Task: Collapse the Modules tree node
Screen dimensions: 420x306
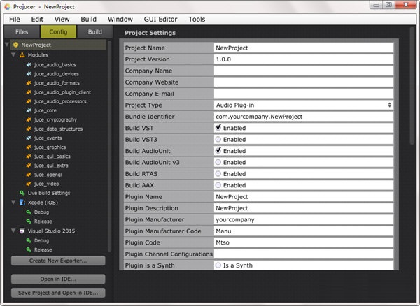Action: point(13,54)
